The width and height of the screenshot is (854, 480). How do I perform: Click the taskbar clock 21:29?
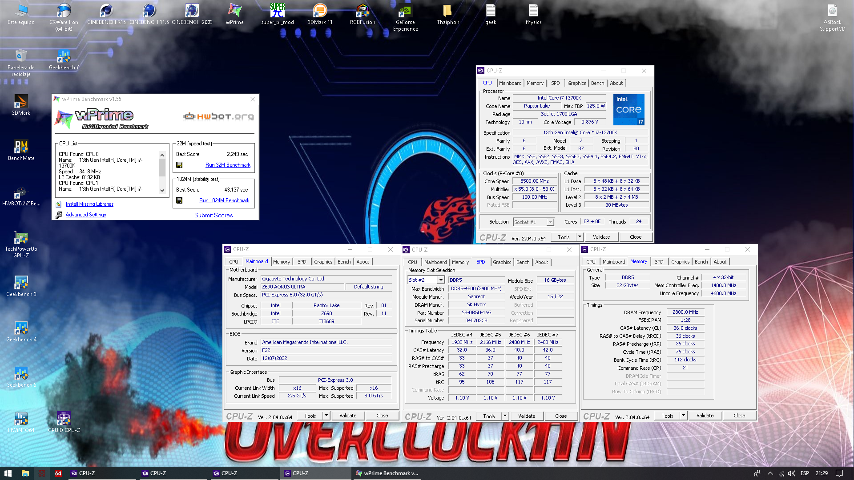pyautogui.click(x=821, y=473)
